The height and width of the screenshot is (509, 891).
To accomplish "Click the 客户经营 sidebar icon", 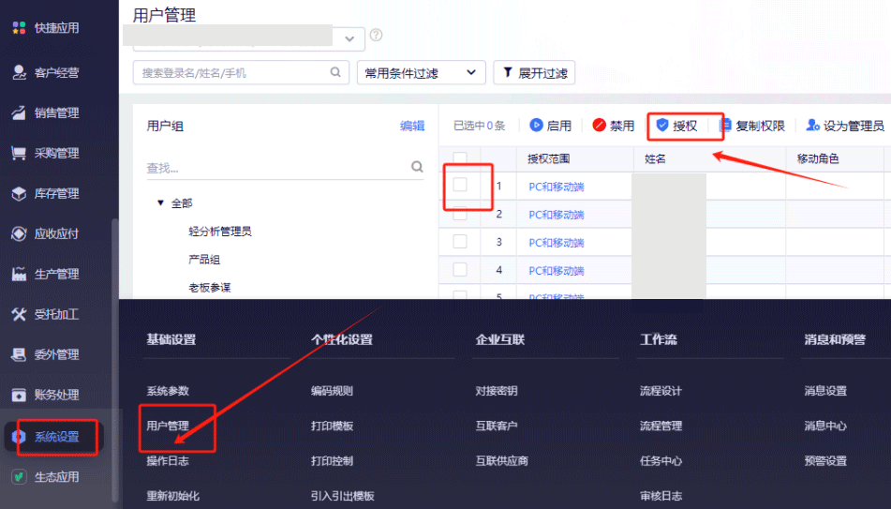I will [x=19, y=72].
